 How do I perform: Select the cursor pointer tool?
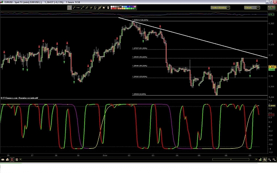(x=70, y=8)
